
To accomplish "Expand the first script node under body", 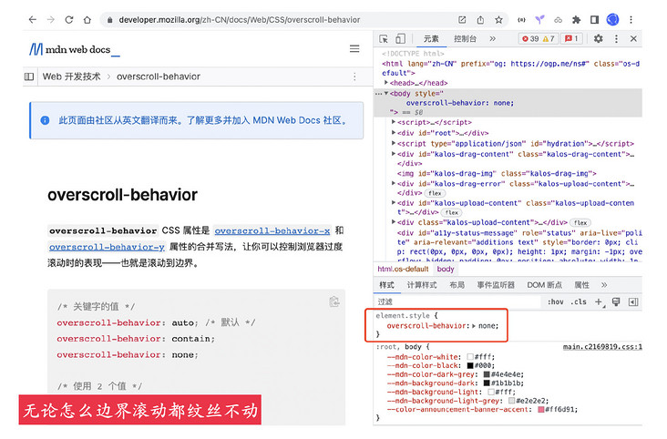I will coord(394,122).
